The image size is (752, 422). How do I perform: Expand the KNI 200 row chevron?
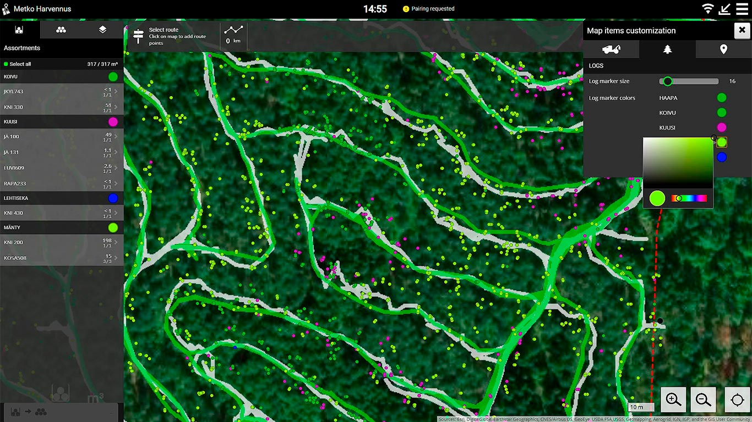[116, 242]
